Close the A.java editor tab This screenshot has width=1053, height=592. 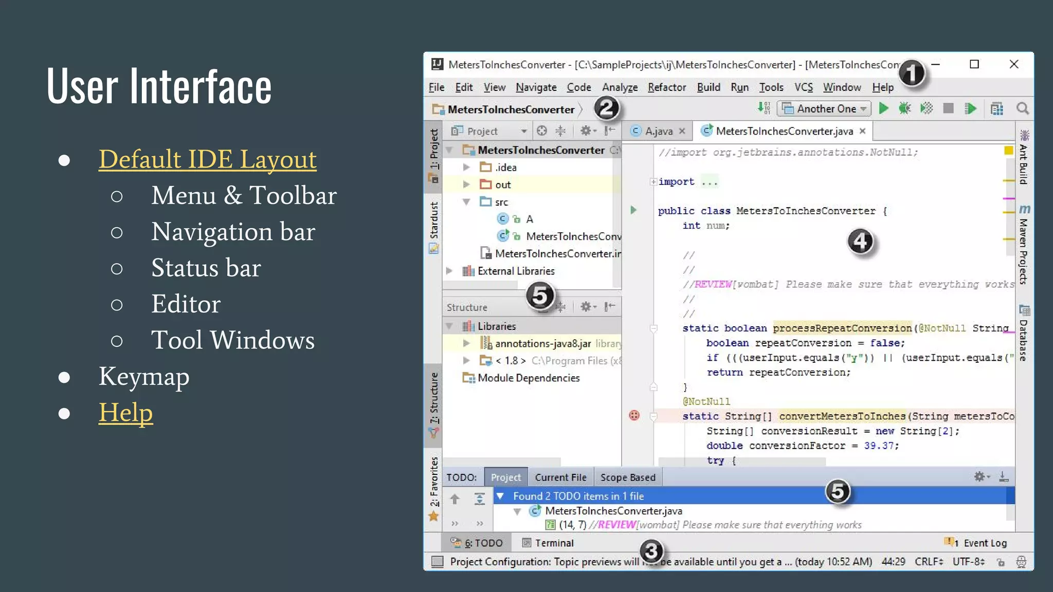point(682,131)
